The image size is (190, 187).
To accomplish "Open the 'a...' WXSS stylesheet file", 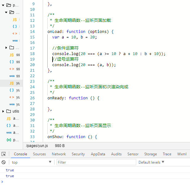I will pyautogui.click(x=13, y=133).
